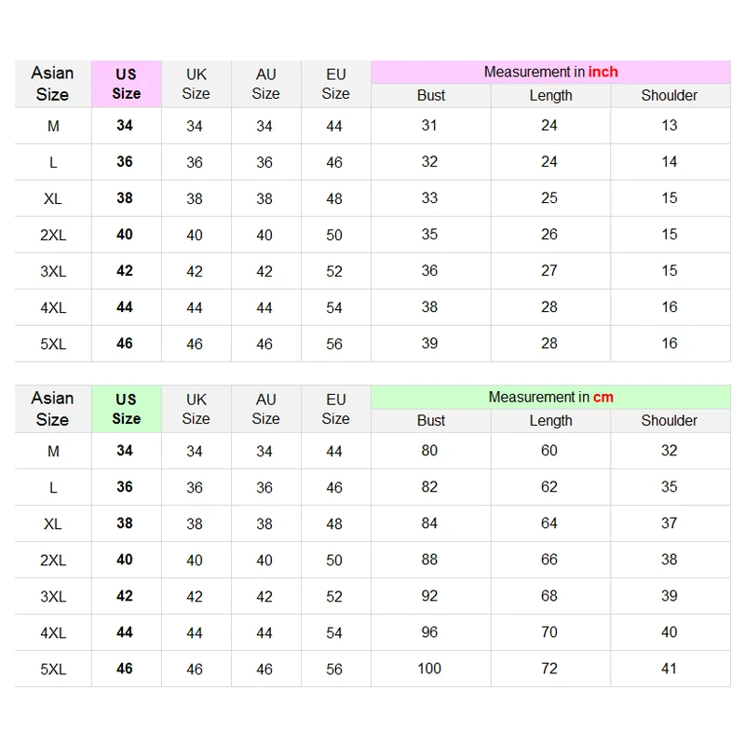This screenshot has height=745, width=745.
Task: Click Bust value 31 in inch table
Action: coord(429,126)
